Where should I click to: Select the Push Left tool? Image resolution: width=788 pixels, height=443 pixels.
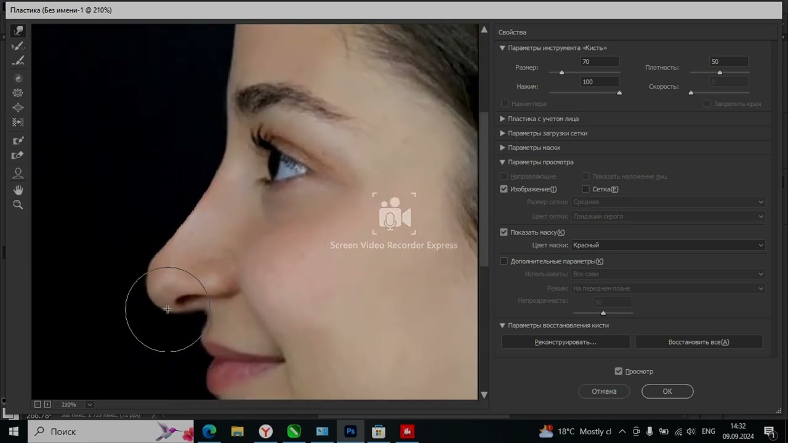click(18, 122)
